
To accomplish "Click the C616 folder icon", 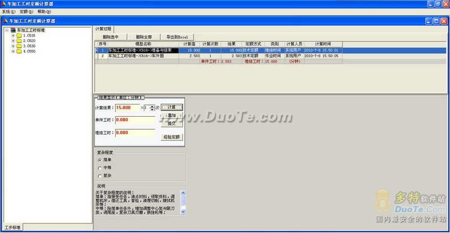I will (x=19, y=35).
